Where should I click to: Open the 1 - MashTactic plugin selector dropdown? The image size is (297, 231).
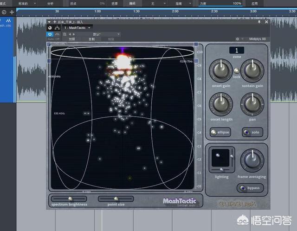coord(77,28)
